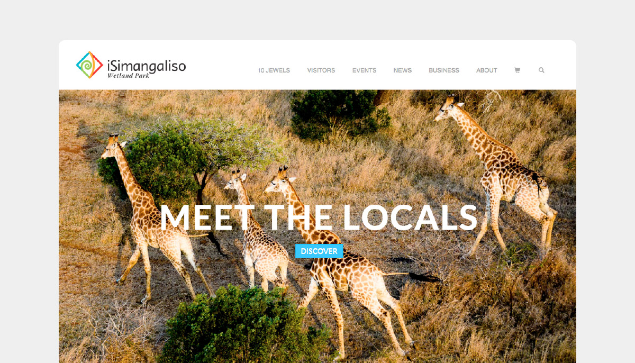Click the iSimangaliso wordmark text
The width and height of the screenshot is (635, 363).
coord(147,66)
